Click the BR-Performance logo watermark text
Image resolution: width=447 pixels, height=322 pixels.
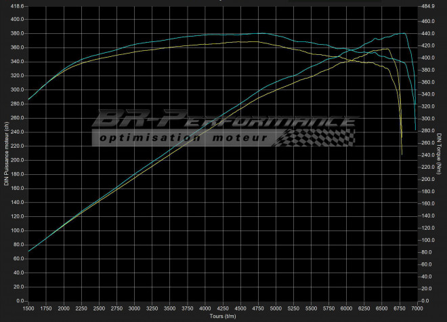click(x=223, y=121)
